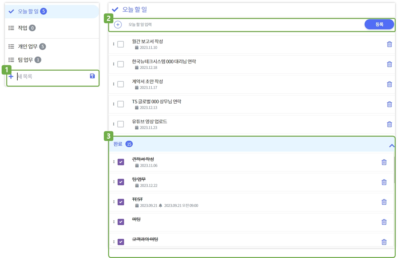
Task: Delete the completed TEST task
Action: click(x=384, y=202)
